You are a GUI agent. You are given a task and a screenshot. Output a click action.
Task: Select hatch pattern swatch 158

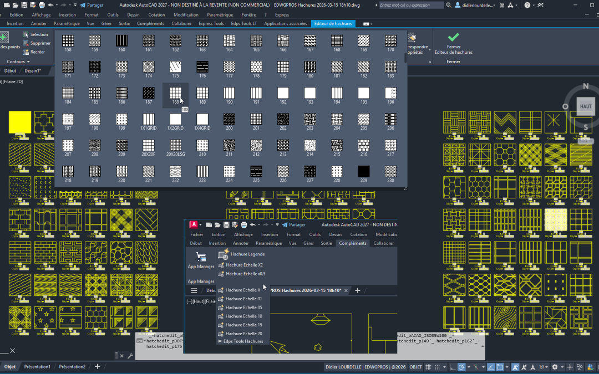[x=68, y=41]
